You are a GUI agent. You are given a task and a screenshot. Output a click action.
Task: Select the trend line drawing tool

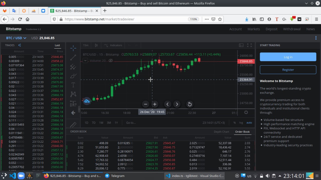[x=73, y=58]
